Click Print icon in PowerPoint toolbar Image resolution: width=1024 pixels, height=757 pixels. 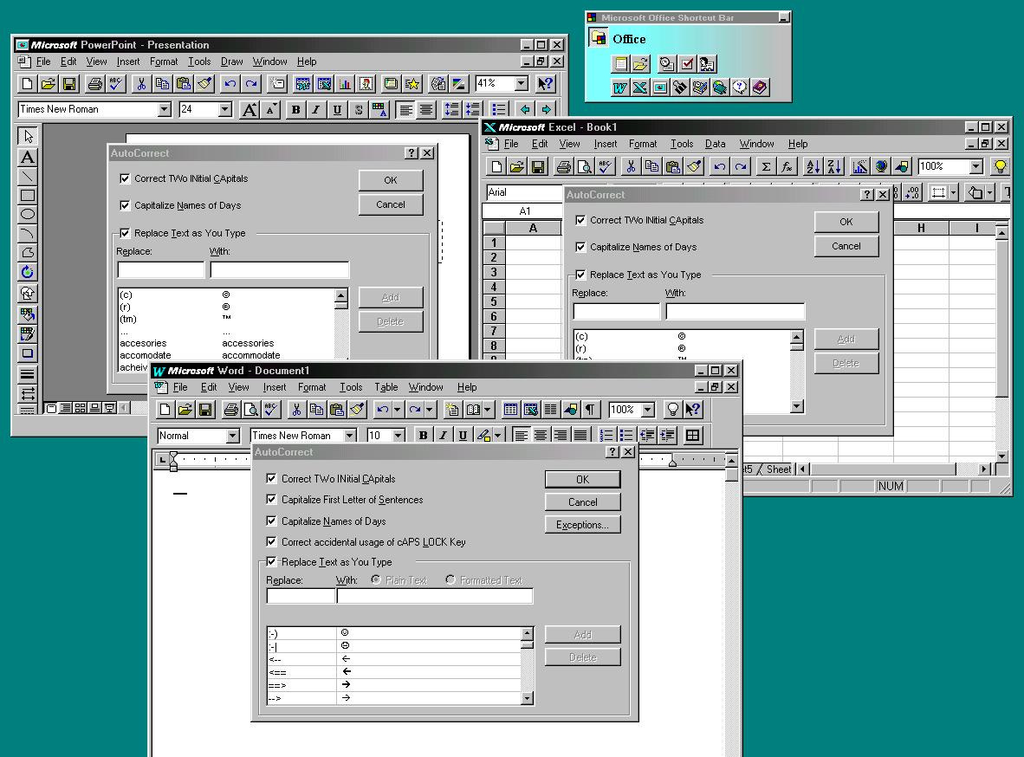pyautogui.click(x=95, y=84)
